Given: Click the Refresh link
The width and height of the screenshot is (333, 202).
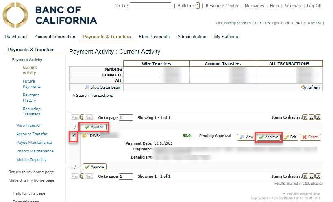Looking at the screenshot, I should tap(313, 87).
